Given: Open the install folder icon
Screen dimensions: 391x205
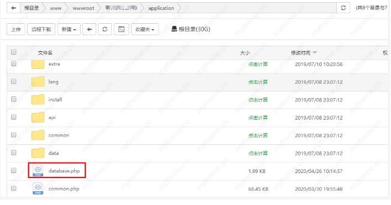Looking at the screenshot, I should coord(38,100).
